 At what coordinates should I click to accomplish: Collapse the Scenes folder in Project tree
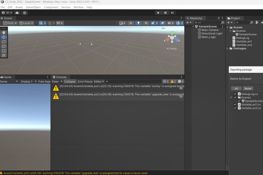(231, 31)
